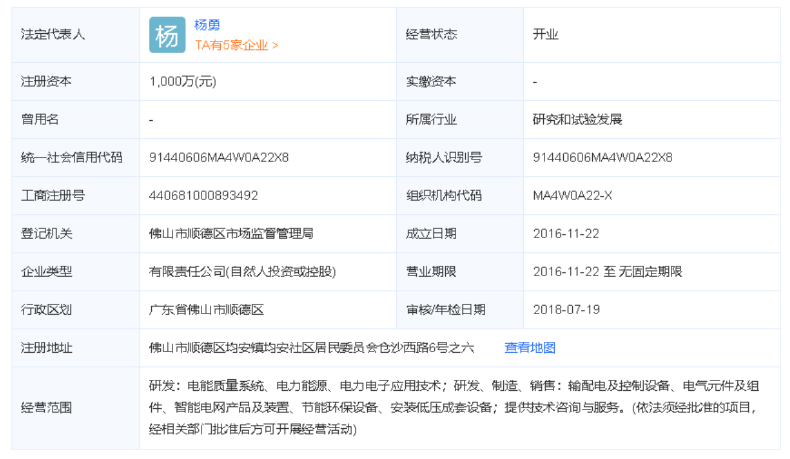The height and width of the screenshot is (459, 790).
Task: Select the 广东省佛山市顺德区 administrative division
Action: coord(207,310)
